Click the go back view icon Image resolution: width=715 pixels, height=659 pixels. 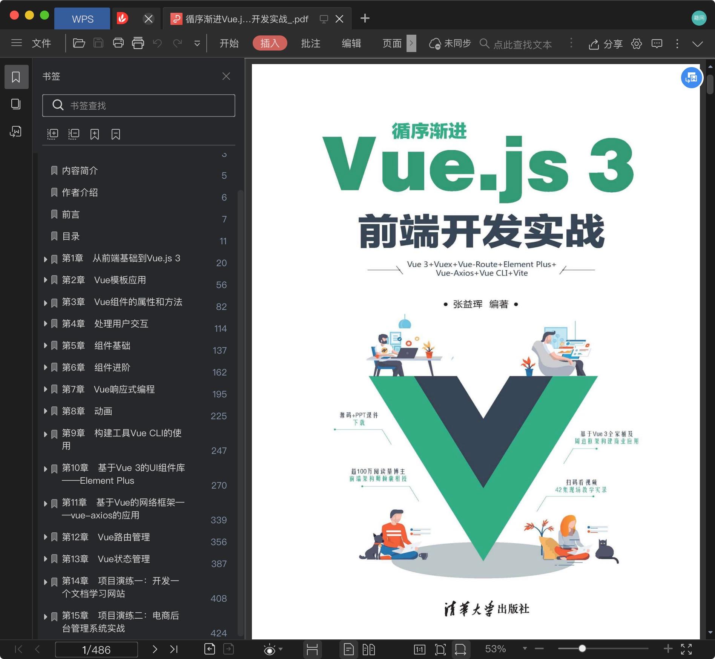(210, 649)
